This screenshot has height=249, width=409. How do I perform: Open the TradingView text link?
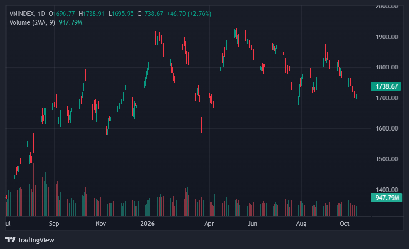36,240
